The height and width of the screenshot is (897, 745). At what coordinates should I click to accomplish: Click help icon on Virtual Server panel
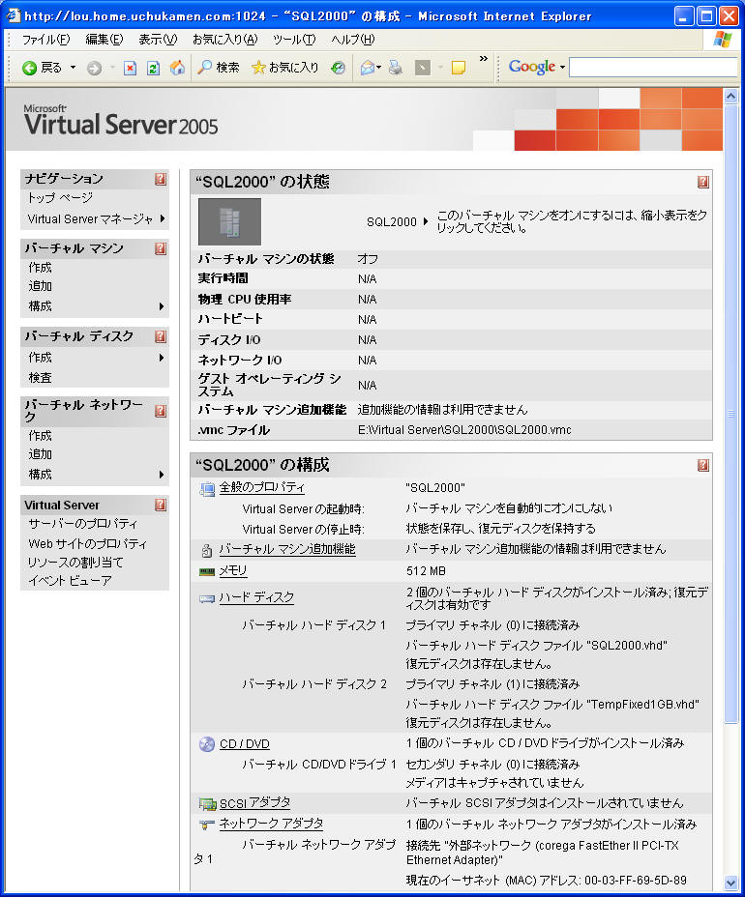pos(161,506)
